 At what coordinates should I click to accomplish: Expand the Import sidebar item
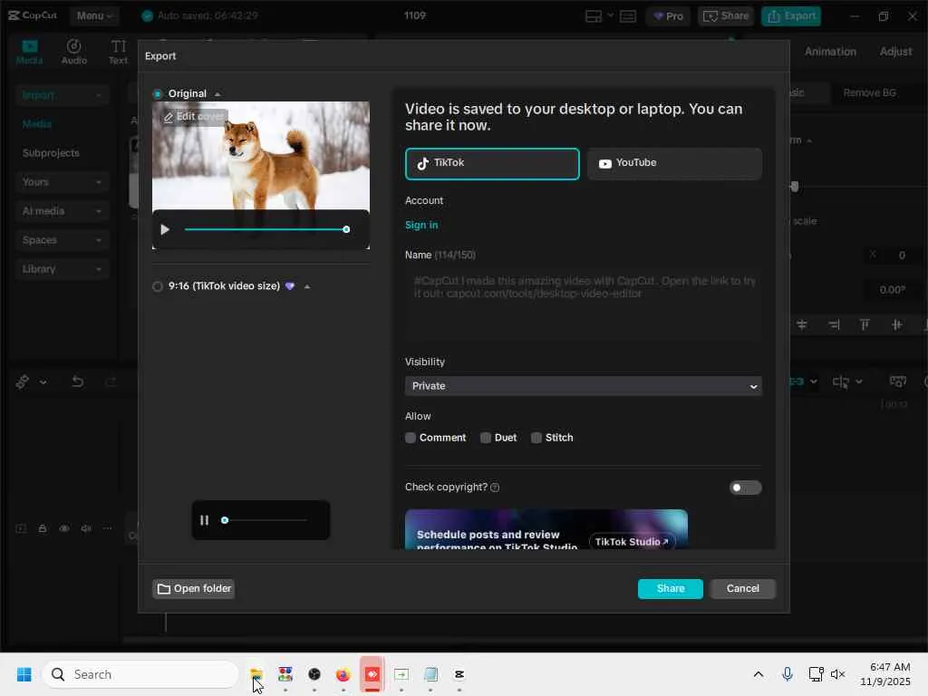62,95
